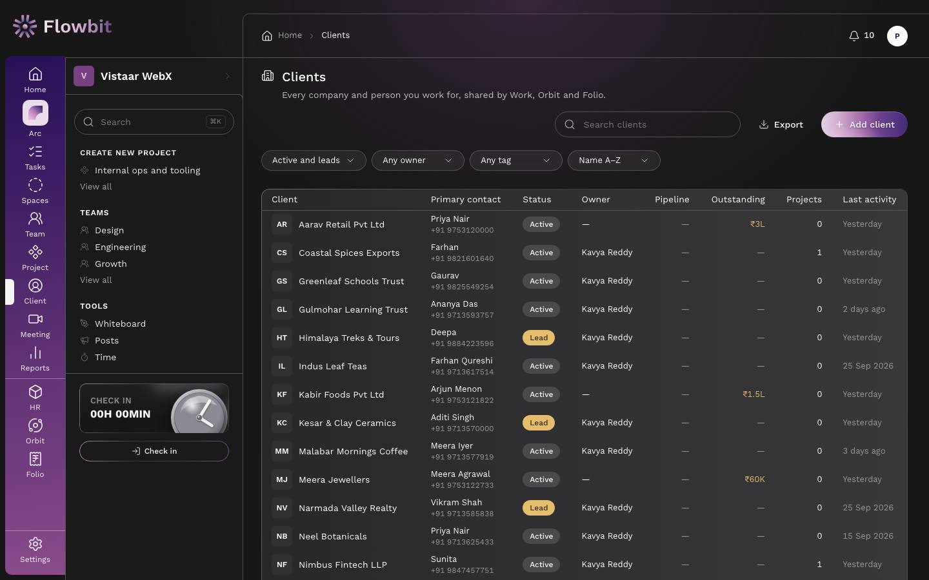
Task: Open Settings gear in sidebar
Action: click(x=35, y=544)
